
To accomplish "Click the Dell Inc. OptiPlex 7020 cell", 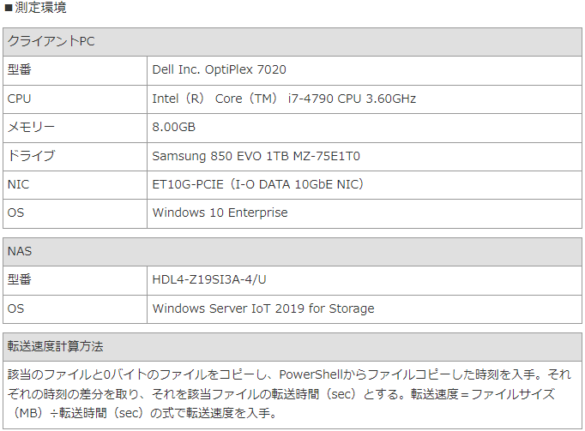I will pos(365,70).
